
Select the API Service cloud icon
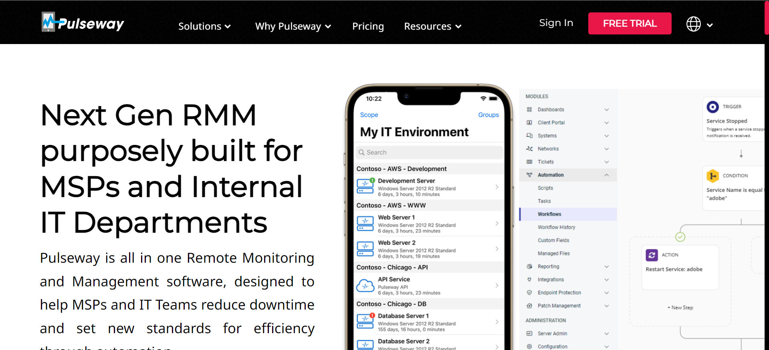click(x=365, y=286)
